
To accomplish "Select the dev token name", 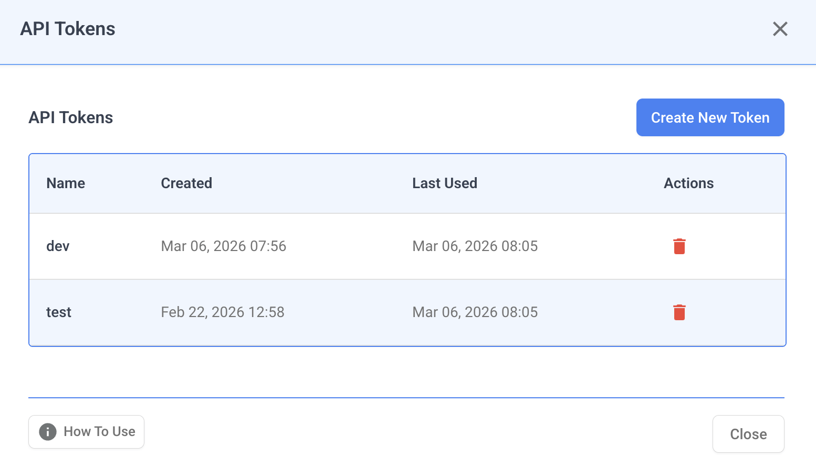I will coord(58,246).
